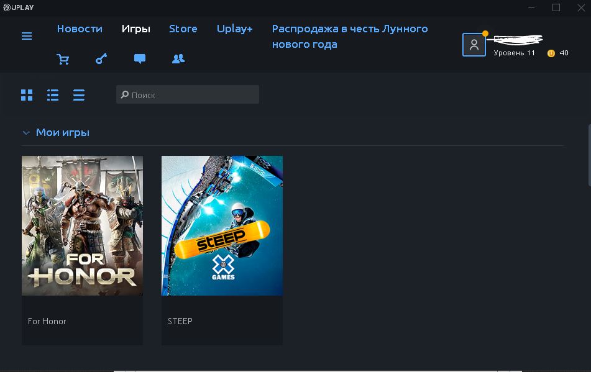Open the shopping cart

click(63, 59)
